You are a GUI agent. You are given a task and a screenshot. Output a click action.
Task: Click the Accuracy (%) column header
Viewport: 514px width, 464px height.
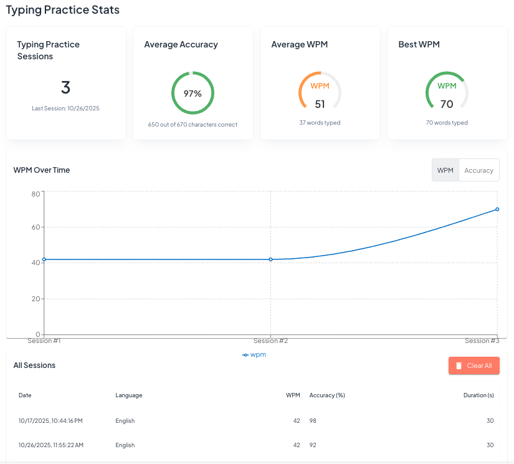(327, 395)
